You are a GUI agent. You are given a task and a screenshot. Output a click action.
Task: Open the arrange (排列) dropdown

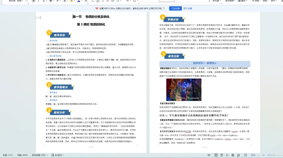tap(274, 1)
